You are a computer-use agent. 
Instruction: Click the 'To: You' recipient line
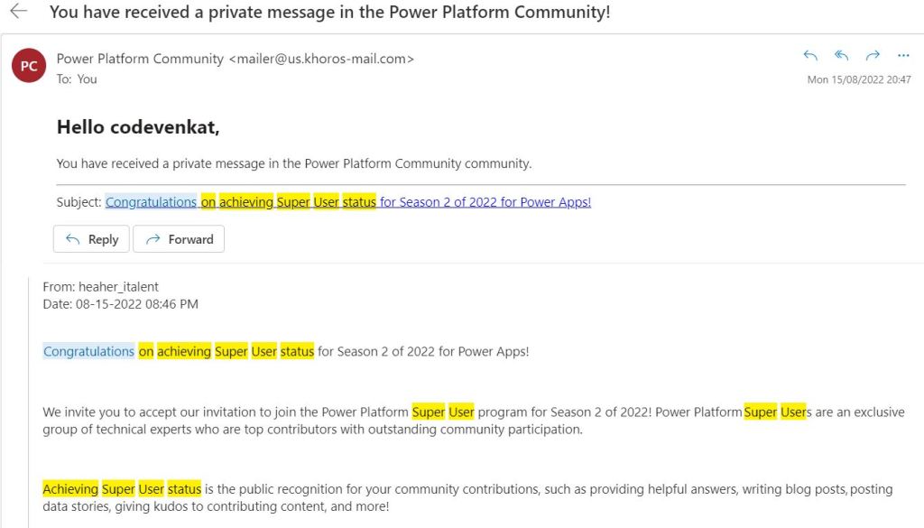[x=77, y=79]
